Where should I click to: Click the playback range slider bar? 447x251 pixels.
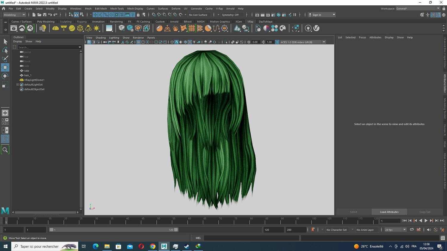(113, 230)
